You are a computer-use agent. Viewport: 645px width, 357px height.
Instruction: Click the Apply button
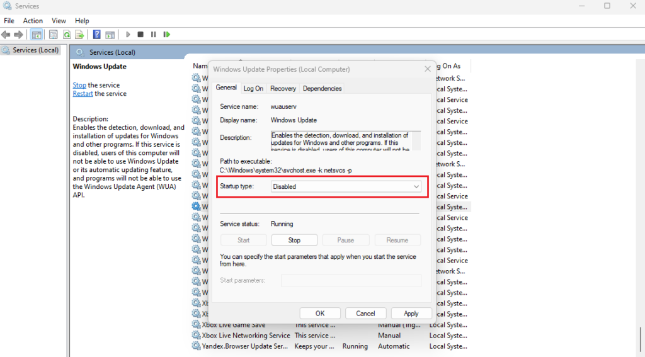pyautogui.click(x=411, y=313)
